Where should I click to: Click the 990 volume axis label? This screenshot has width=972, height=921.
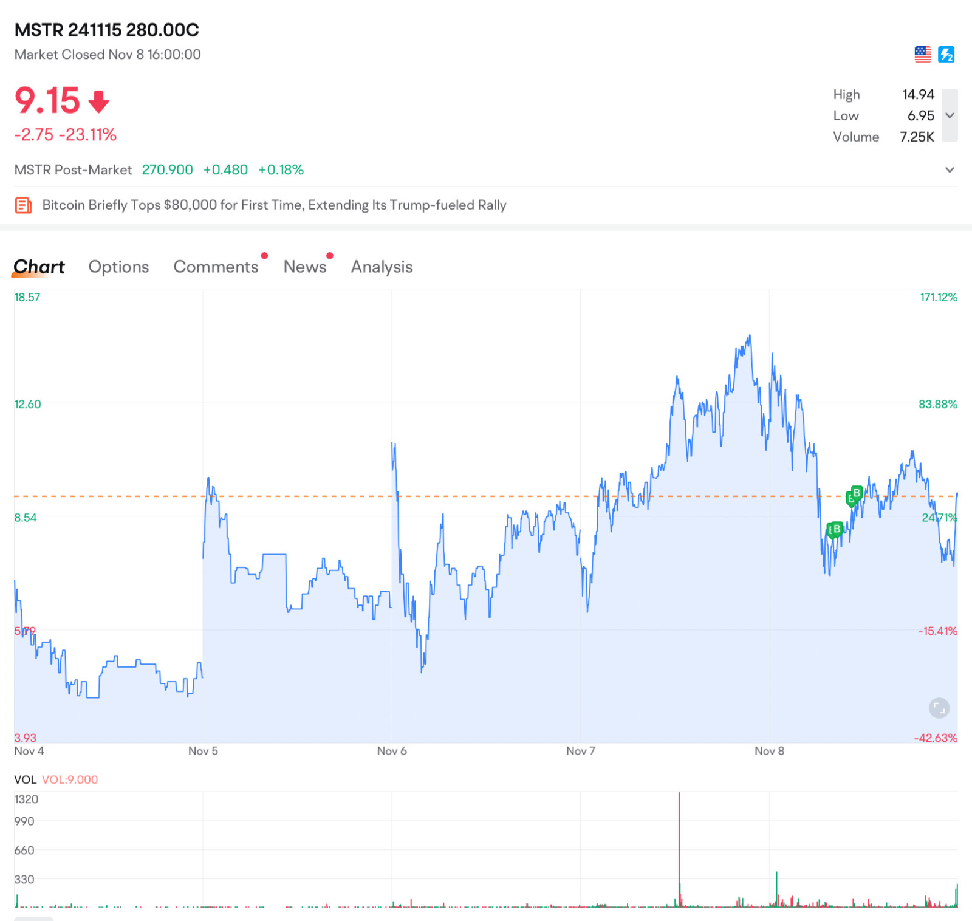[24, 821]
